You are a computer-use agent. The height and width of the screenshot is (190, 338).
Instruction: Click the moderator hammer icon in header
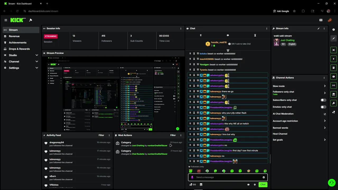pyautogui.click(x=31, y=20)
